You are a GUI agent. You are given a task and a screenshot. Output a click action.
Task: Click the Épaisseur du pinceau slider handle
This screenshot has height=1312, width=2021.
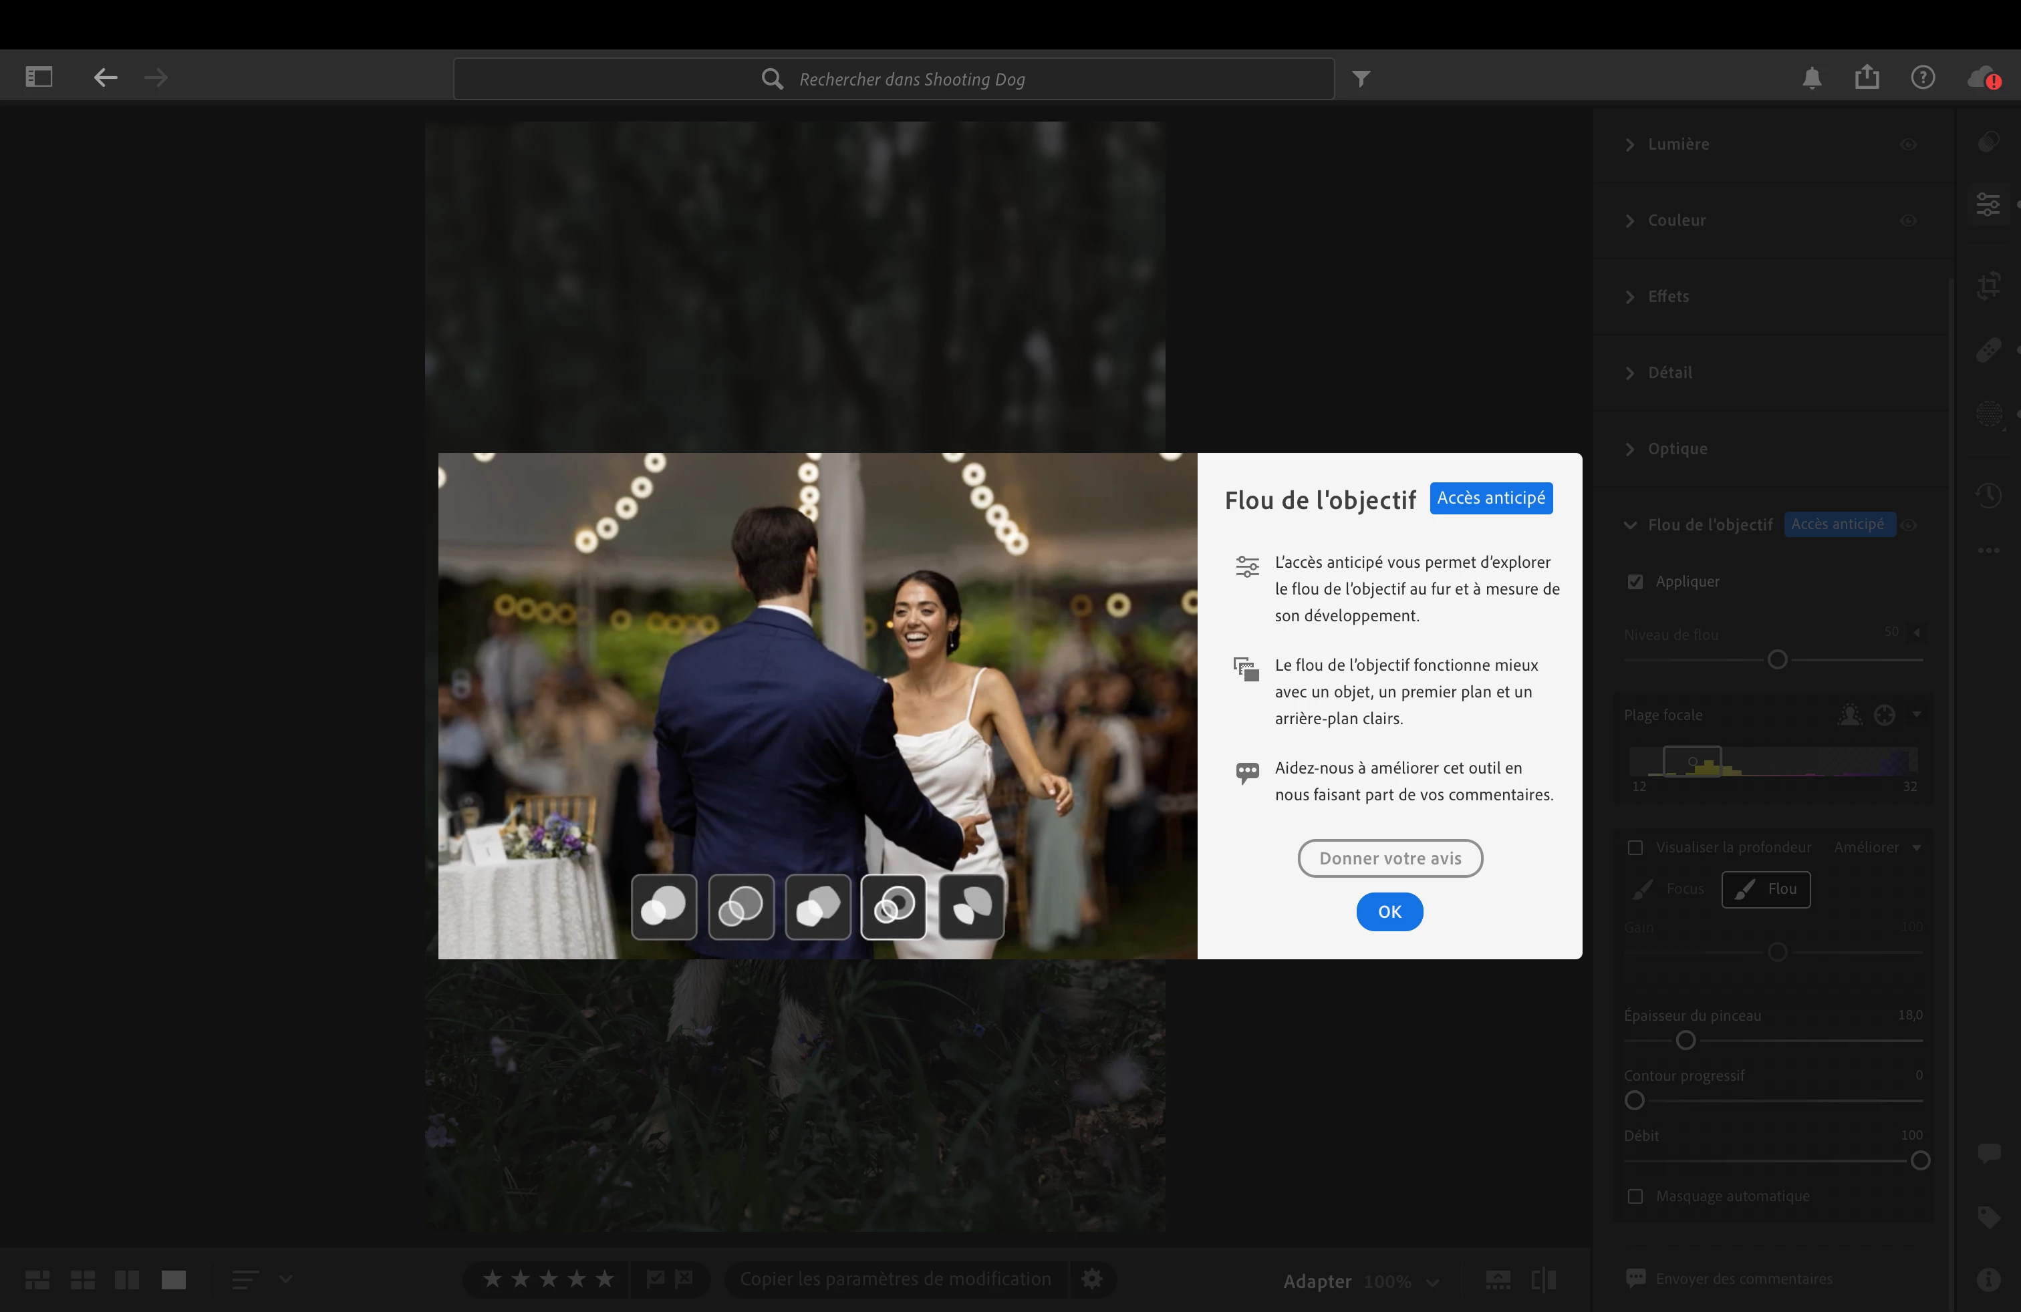pyautogui.click(x=1686, y=1040)
